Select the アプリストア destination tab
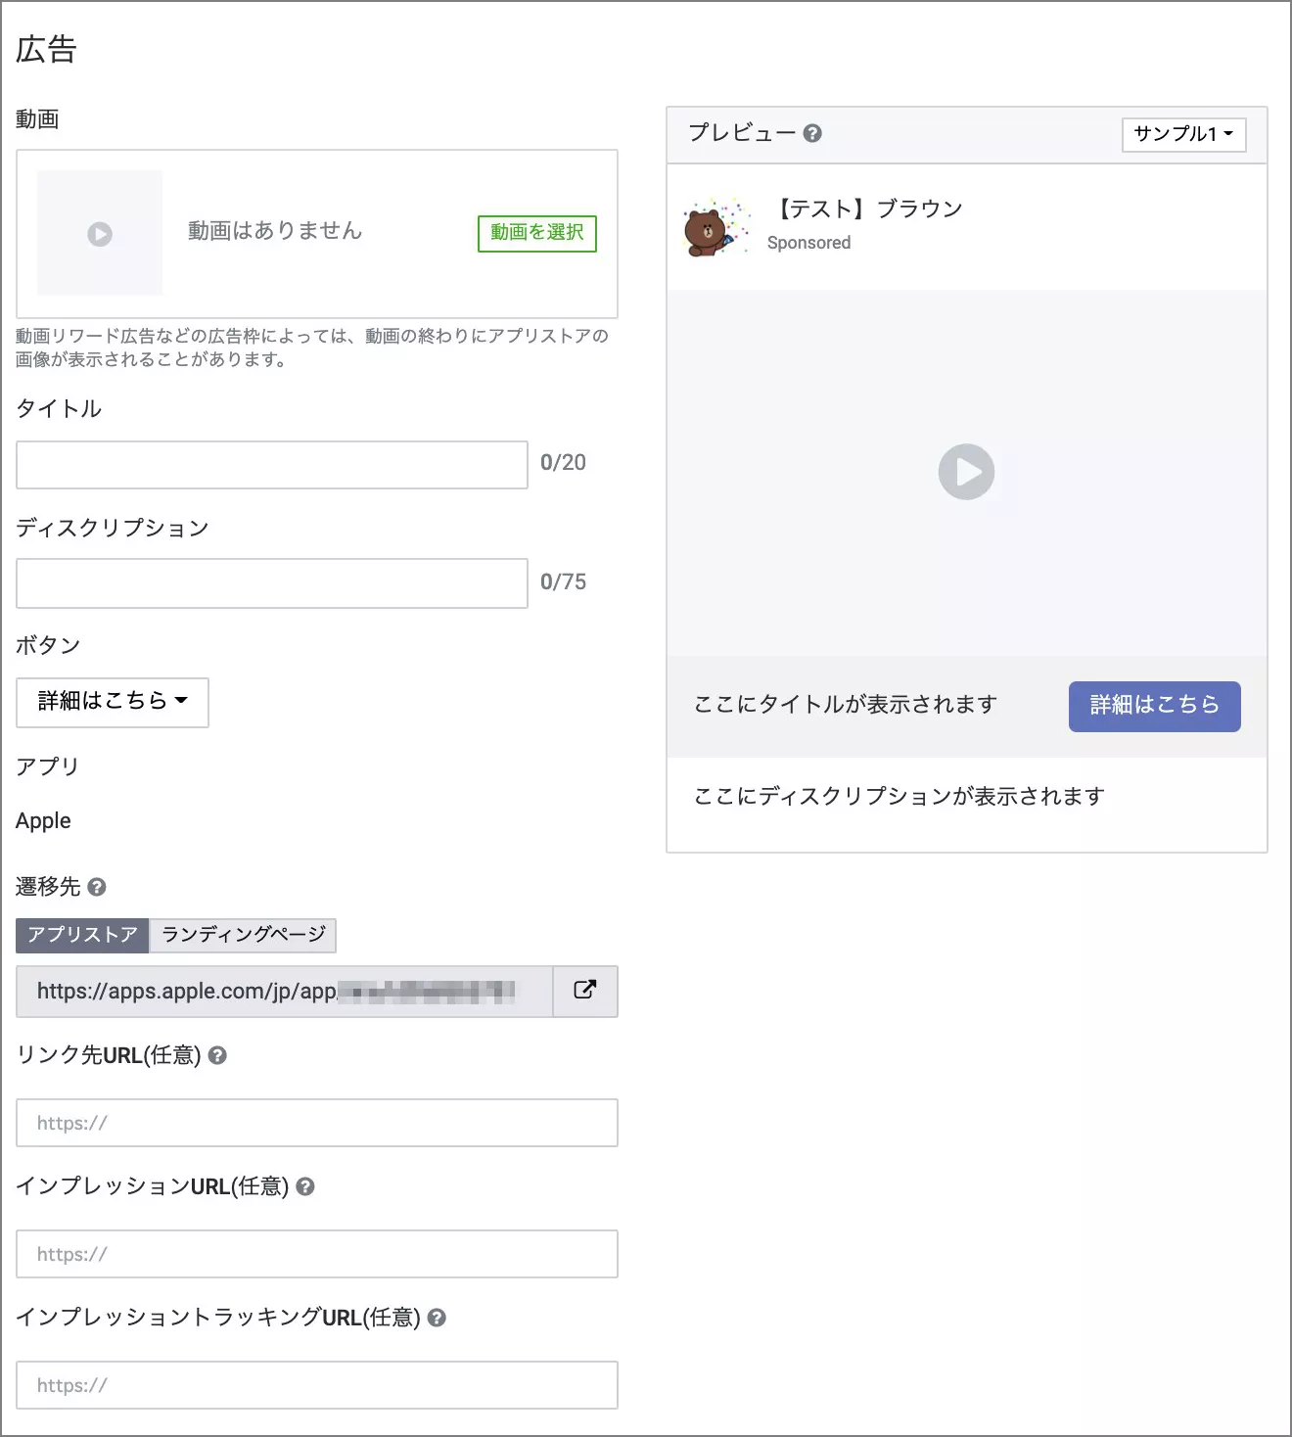Image resolution: width=1292 pixels, height=1437 pixels. click(82, 935)
